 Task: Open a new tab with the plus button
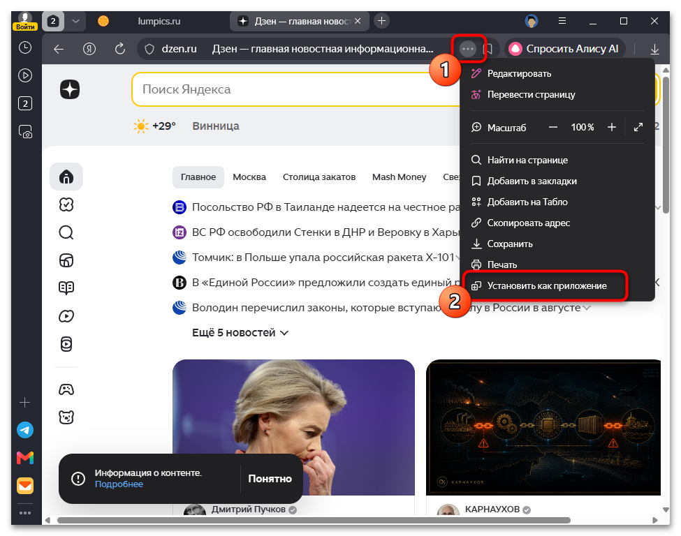coord(381,21)
